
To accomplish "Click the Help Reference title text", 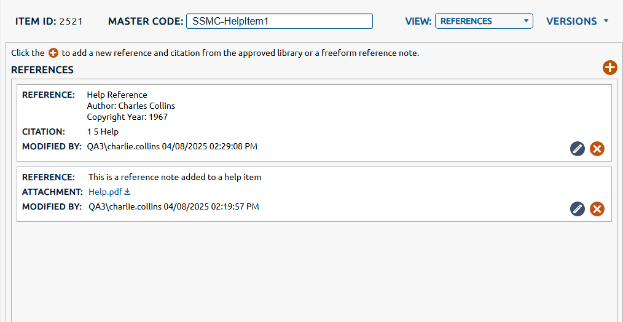I will pyautogui.click(x=117, y=95).
